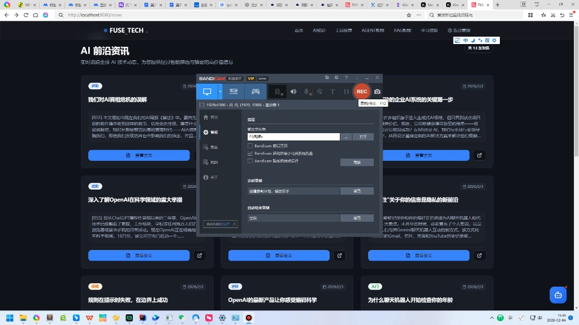Open AI knowledge nav item on website
Image resolution: width=579 pixels, height=325 pixels.
pos(319,30)
